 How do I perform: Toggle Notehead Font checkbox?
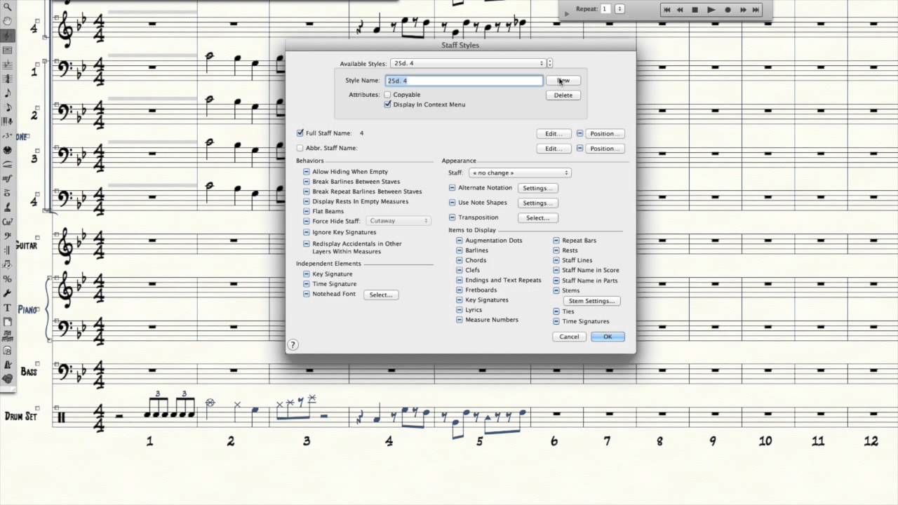coord(307,294)
